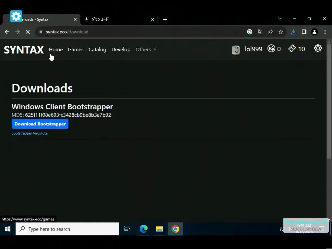The width and height of the screenshot is (332, 249).
Task: Stop page loading with X button
Action: coord(28,32)
